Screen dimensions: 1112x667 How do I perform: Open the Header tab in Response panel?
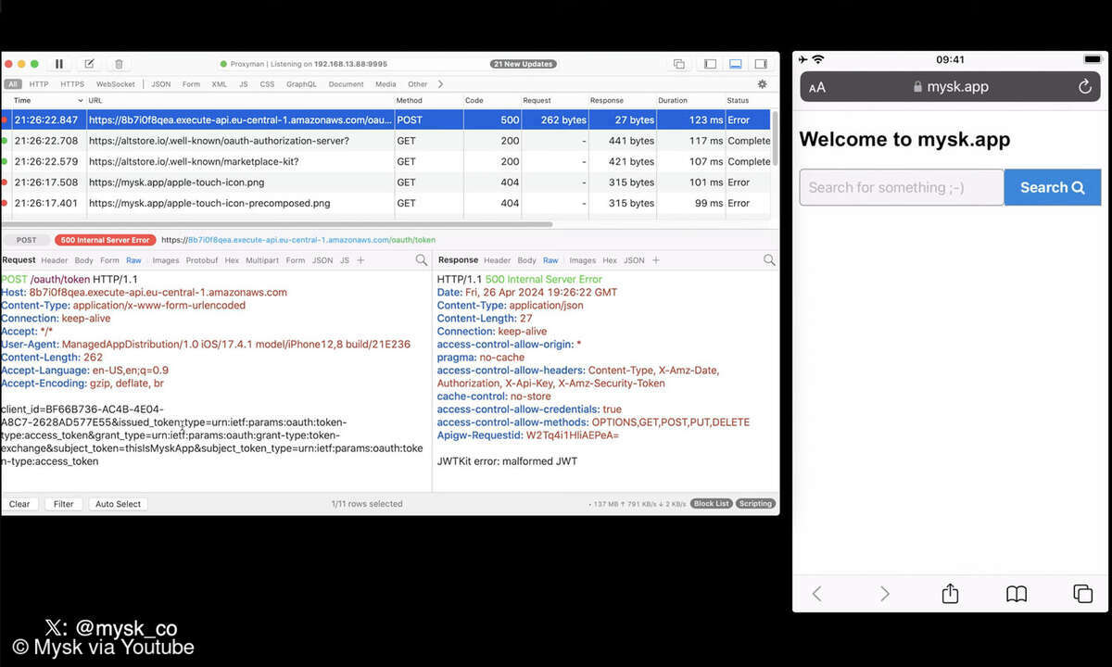tap(497, 260)
